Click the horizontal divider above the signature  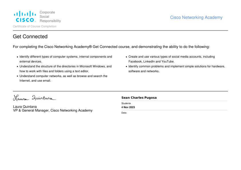[120, 91]
